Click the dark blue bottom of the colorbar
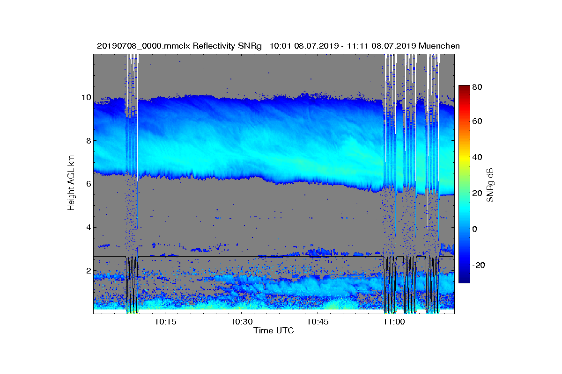Image resolution: width=562 pixels, height=374 pixels. [x=464, y=280]
